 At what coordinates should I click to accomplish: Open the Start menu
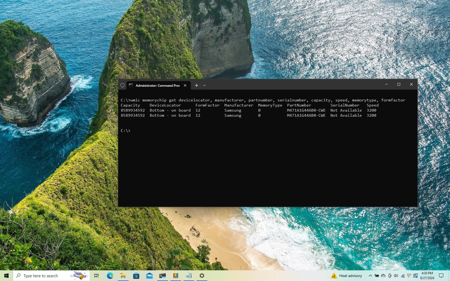tap(6, 276)
